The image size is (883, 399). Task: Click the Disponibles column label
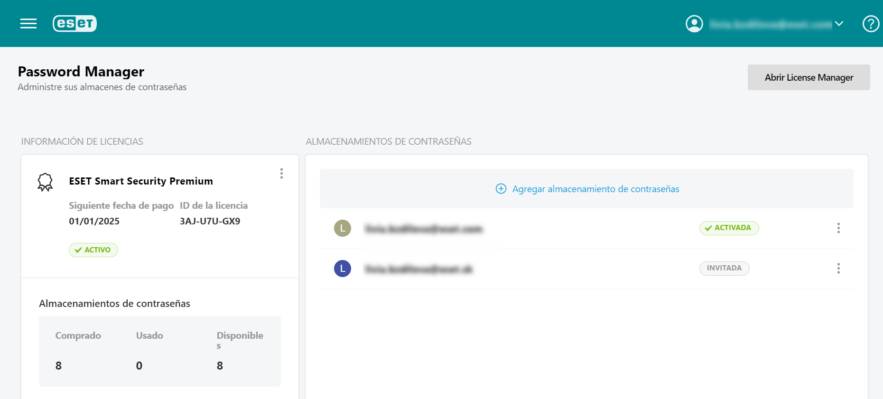point(240,340)
